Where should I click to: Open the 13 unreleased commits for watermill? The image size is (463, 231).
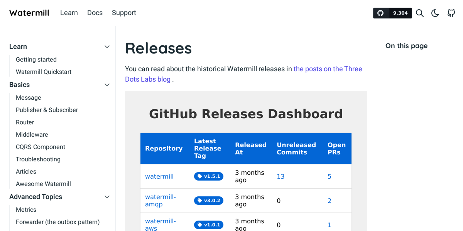[281, 176]
